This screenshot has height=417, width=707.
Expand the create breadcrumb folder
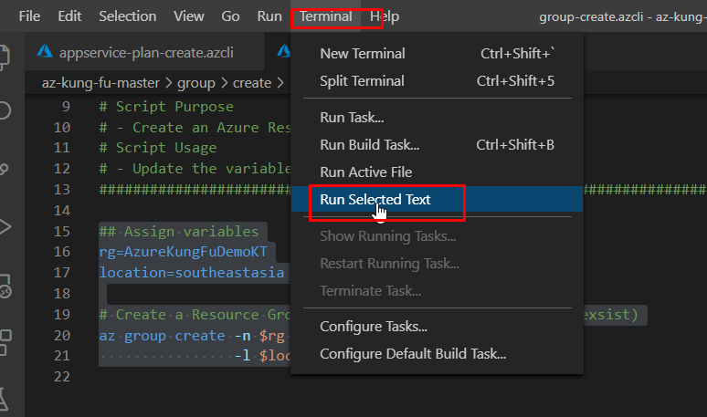pyautogui.click(x=251, y=82)
